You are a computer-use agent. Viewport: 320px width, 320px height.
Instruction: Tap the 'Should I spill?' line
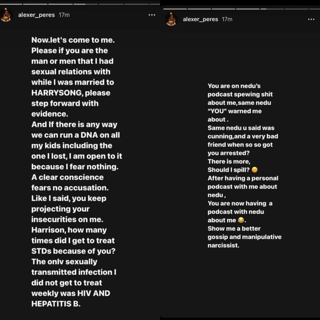(x=229, y=170)
